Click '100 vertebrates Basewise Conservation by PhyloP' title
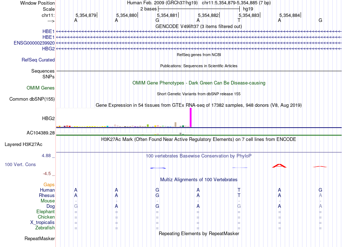Screen dimensions: 342x247 coord(199,156)
